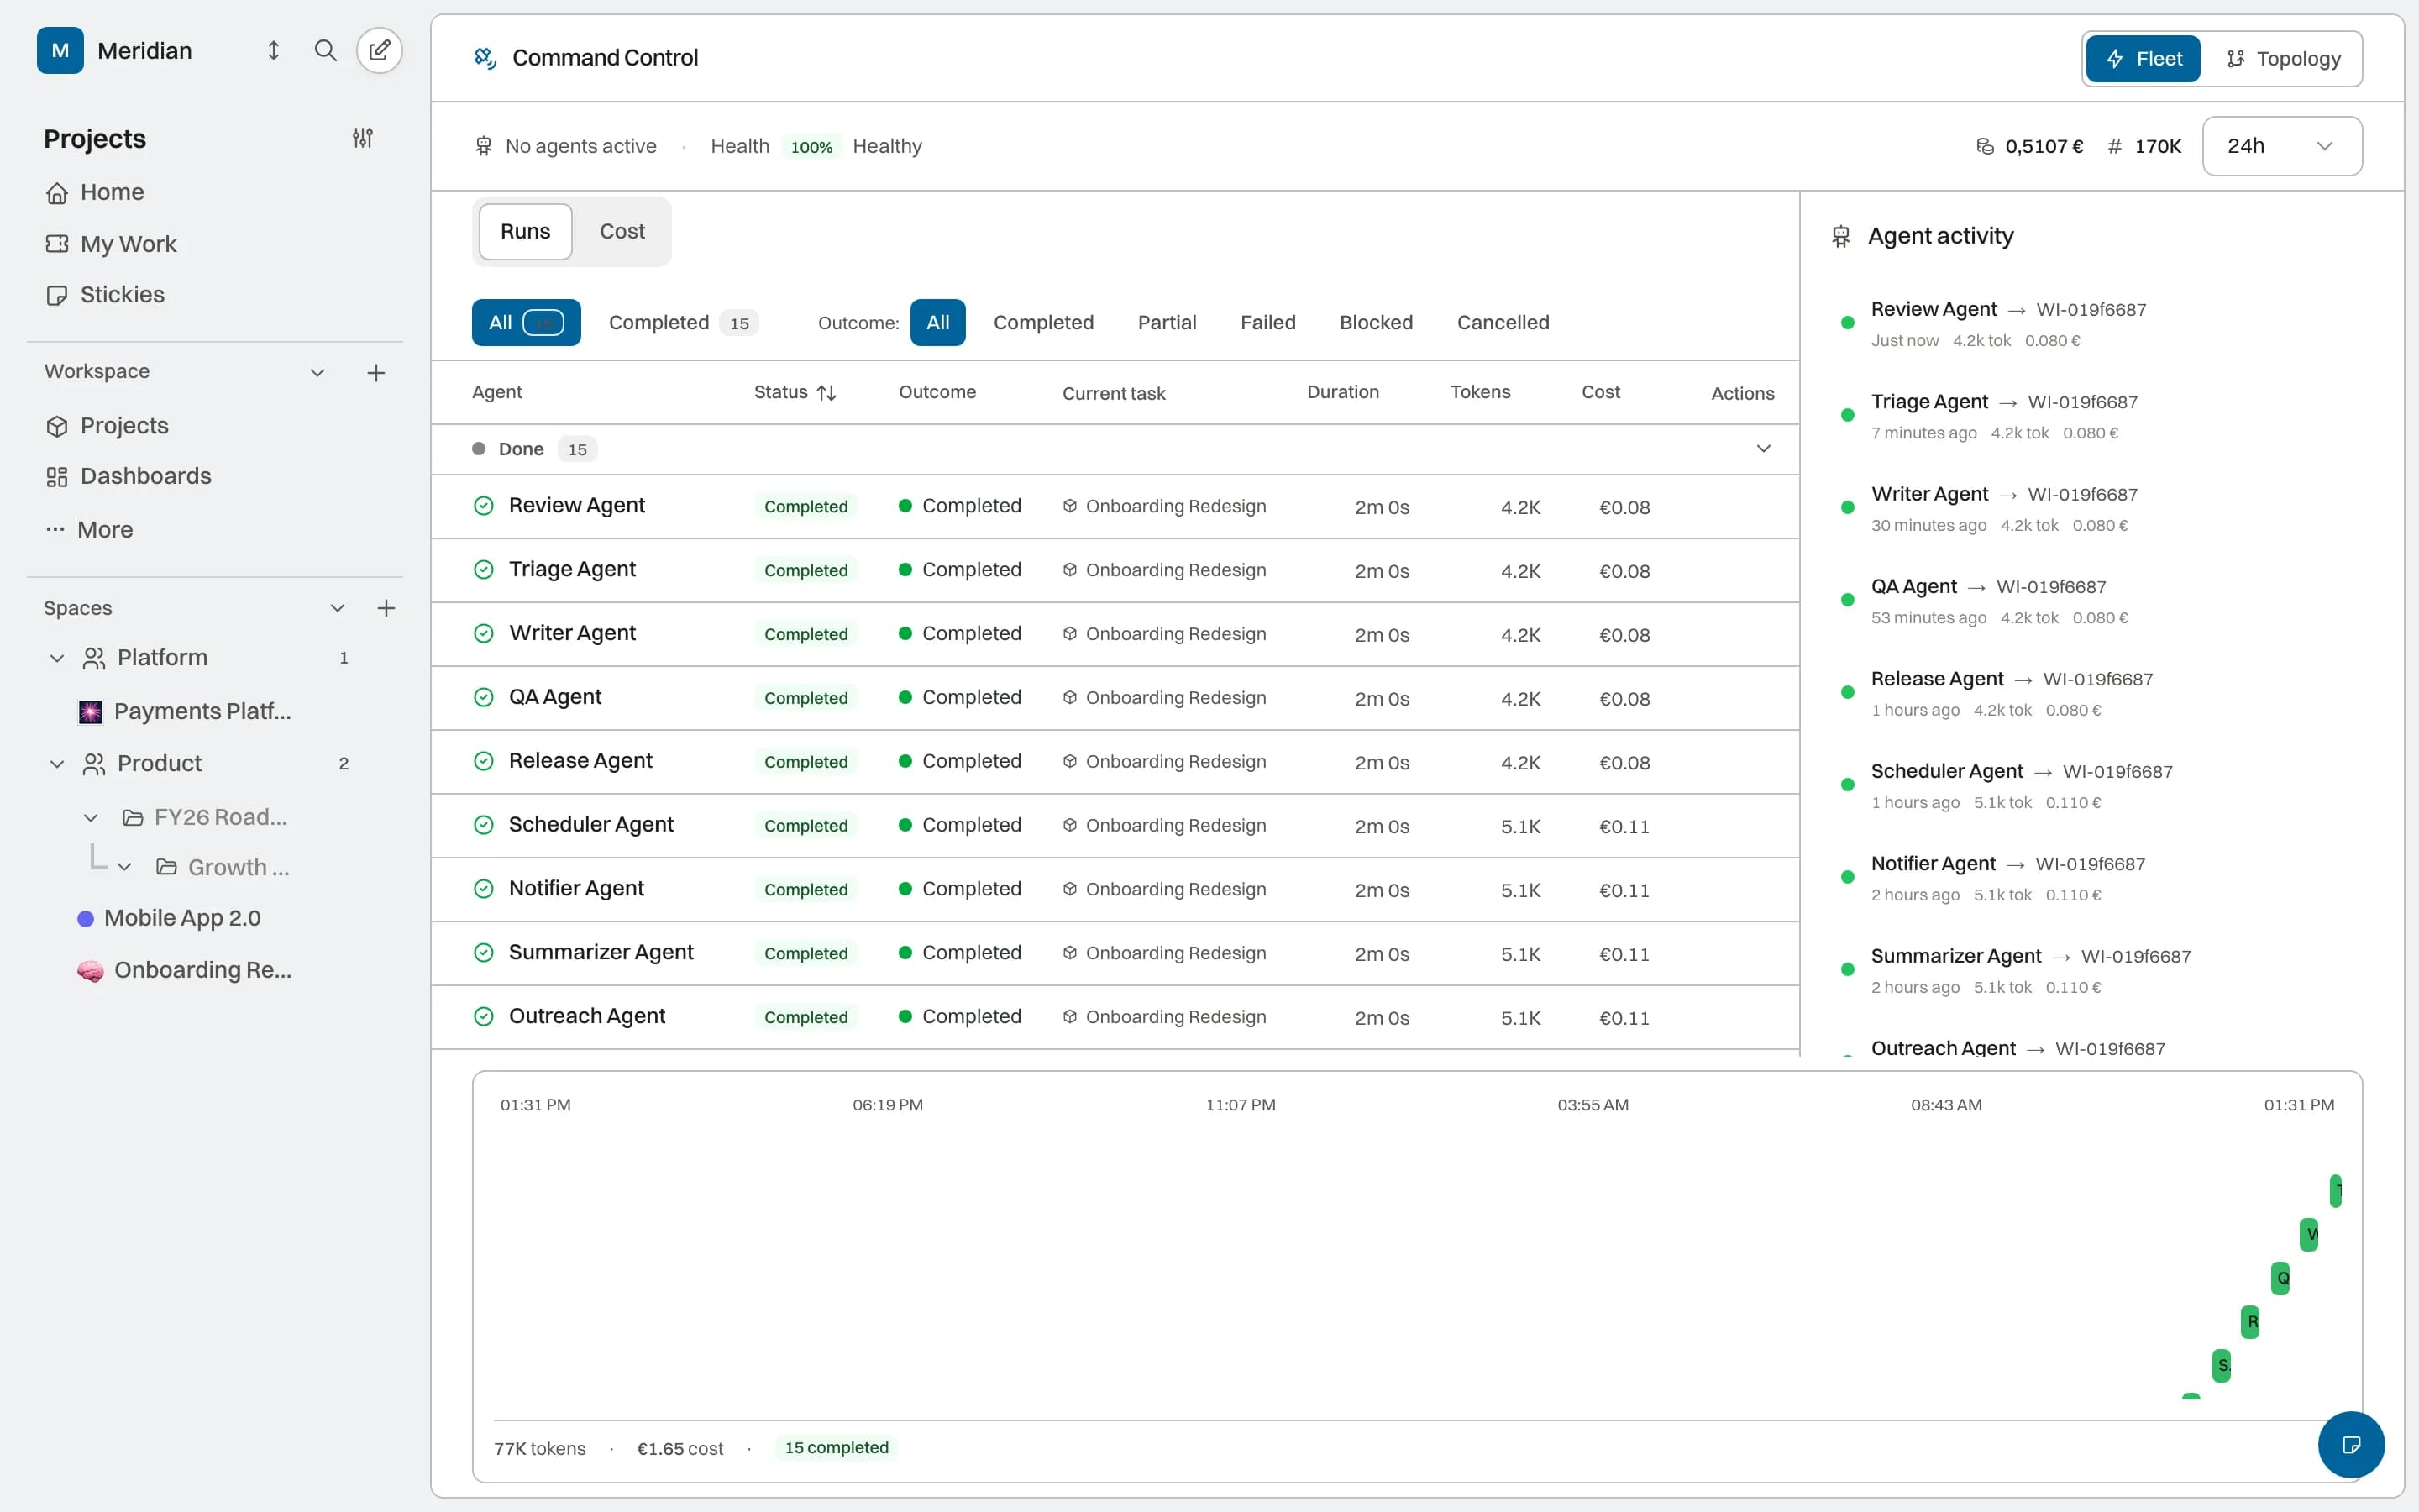2419x1512 pixels.
Task: Open Stickies in sidebar
Action: [x=104, y=295]
